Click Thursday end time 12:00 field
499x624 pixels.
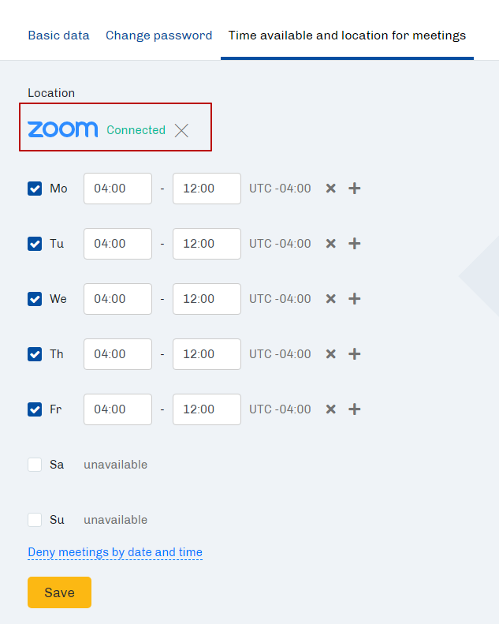click(x=207, y=354)
